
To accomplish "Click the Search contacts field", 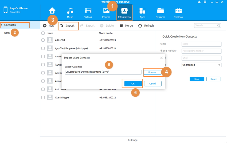I will point(206,26).
